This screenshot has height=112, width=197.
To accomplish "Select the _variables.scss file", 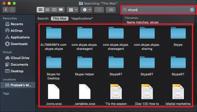I will (85, 95).
